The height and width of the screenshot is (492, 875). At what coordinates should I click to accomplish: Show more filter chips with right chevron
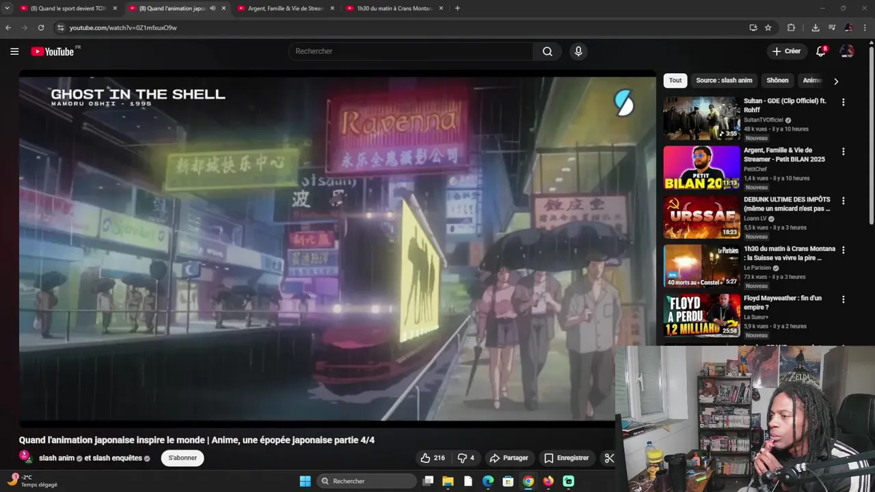coord(835,81)
